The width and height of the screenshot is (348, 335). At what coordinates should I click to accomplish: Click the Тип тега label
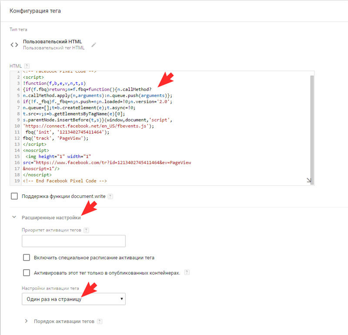[x=18, y=30]
